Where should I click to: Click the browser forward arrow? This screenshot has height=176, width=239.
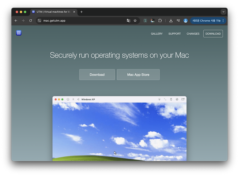pyautogui.click(x=23, y=21)
